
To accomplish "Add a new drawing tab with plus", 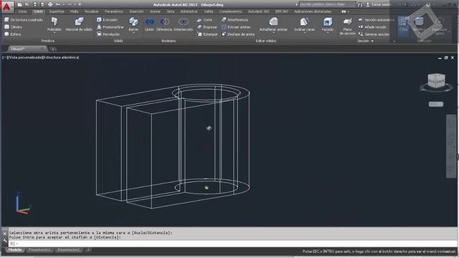I will [53, 49].
